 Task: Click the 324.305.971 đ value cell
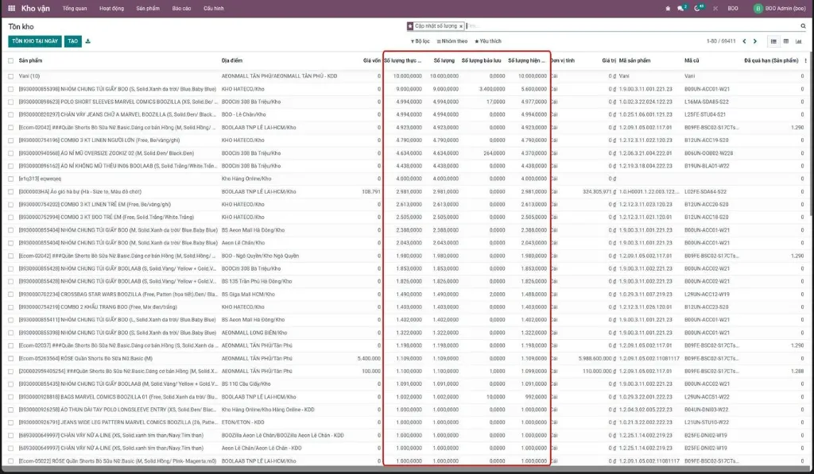(599, 191)
